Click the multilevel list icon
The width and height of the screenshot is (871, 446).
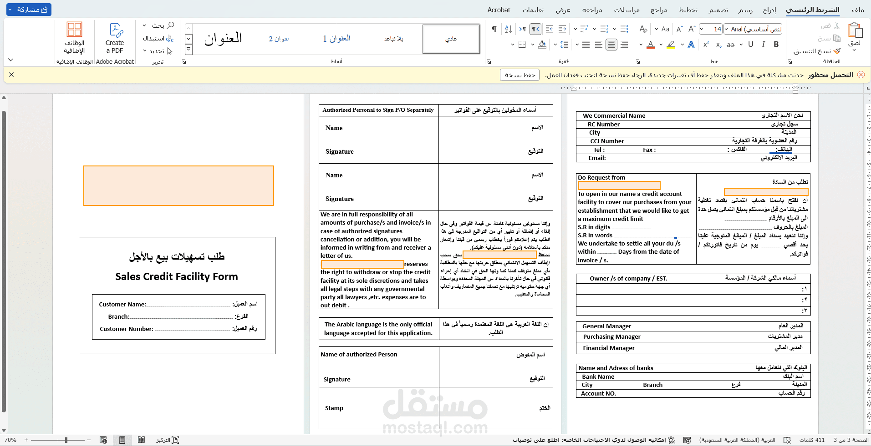(x=584, y=29)
